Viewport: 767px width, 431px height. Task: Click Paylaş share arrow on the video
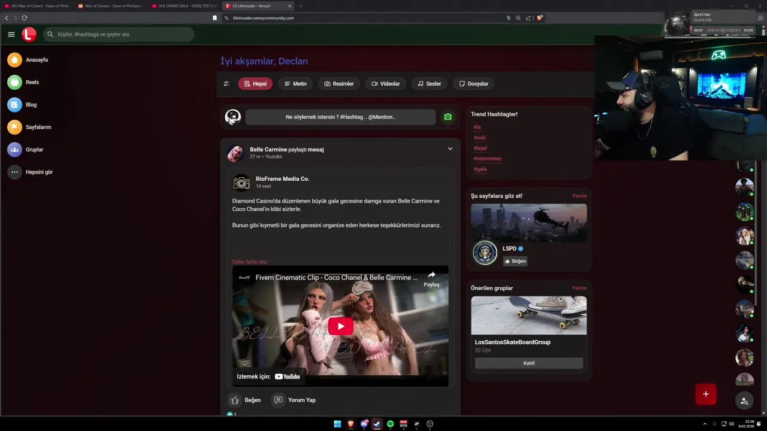pos(431,278)
